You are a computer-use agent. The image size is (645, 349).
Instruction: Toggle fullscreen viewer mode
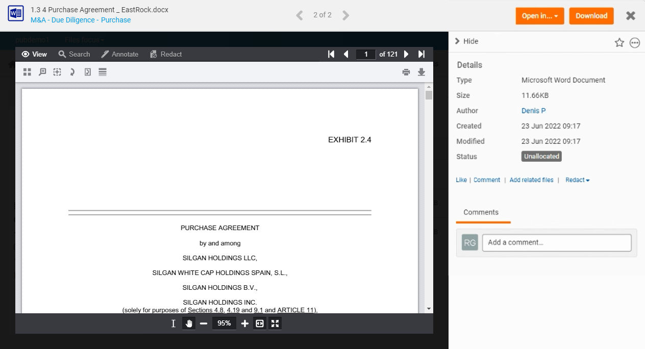coord(275,323)
